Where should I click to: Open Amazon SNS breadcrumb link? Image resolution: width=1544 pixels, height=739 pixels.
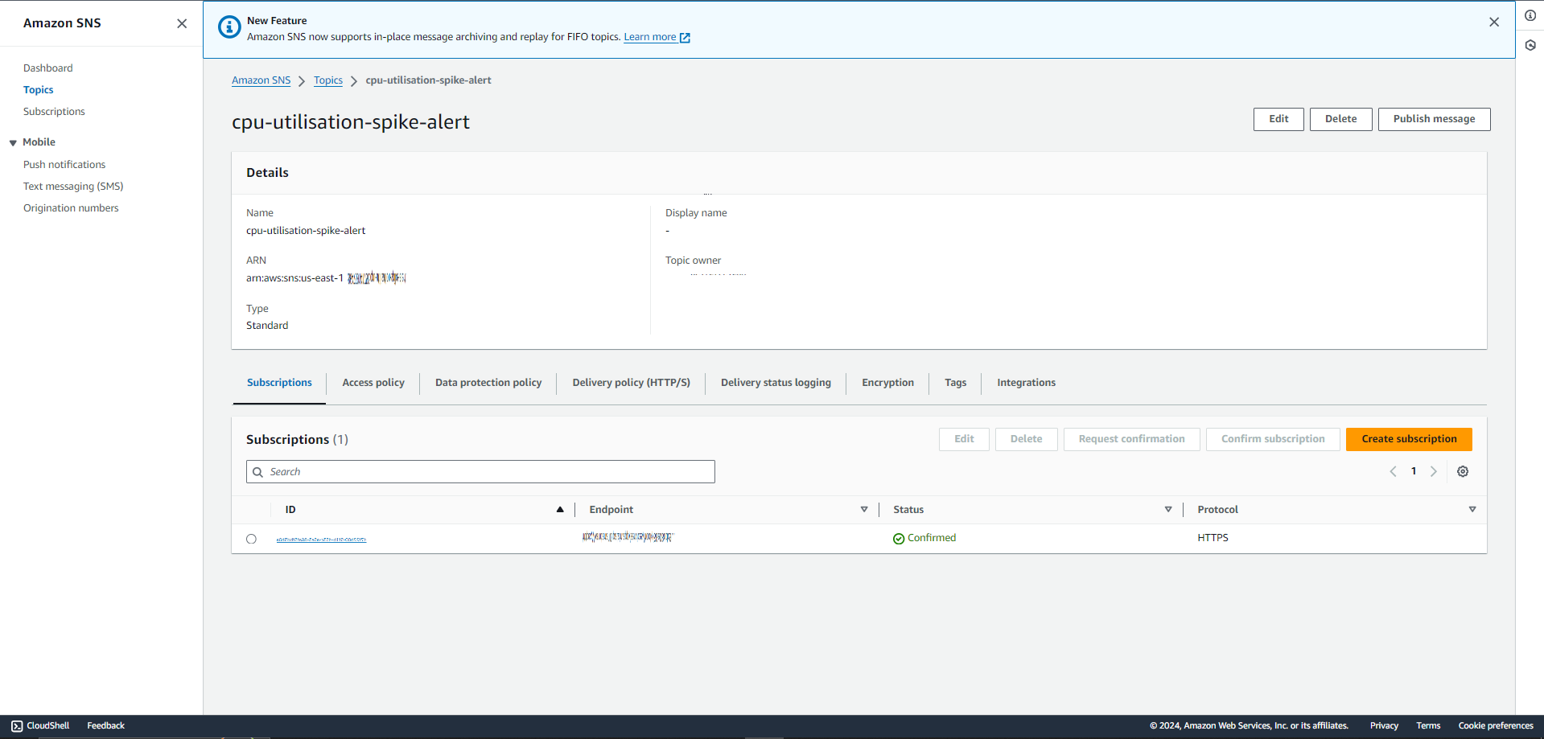pyautogui.click(x=261, y=80)
